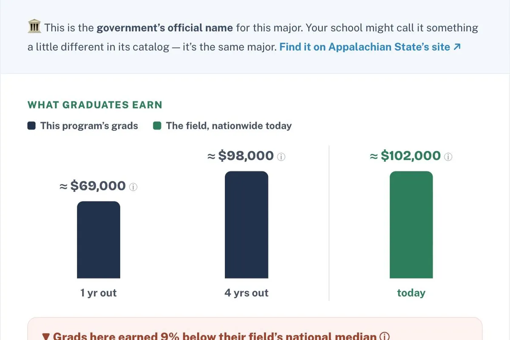510x340 pixels.
Task: Open info icon after national median text
Action: point(384,337)
